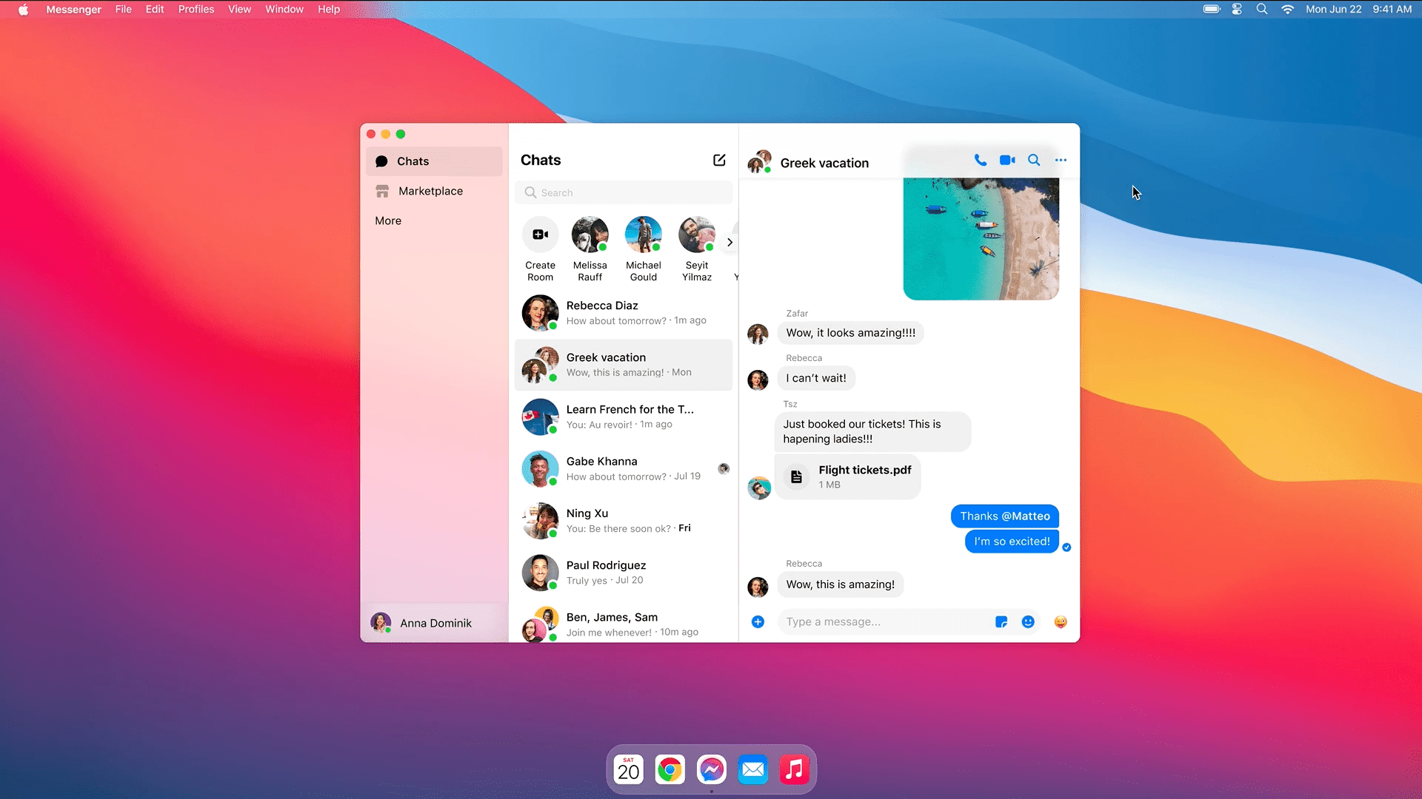This screenshot has height=799, width=1422.
Task: Open the Profiles menu in the menu bar
Action: 196,10
